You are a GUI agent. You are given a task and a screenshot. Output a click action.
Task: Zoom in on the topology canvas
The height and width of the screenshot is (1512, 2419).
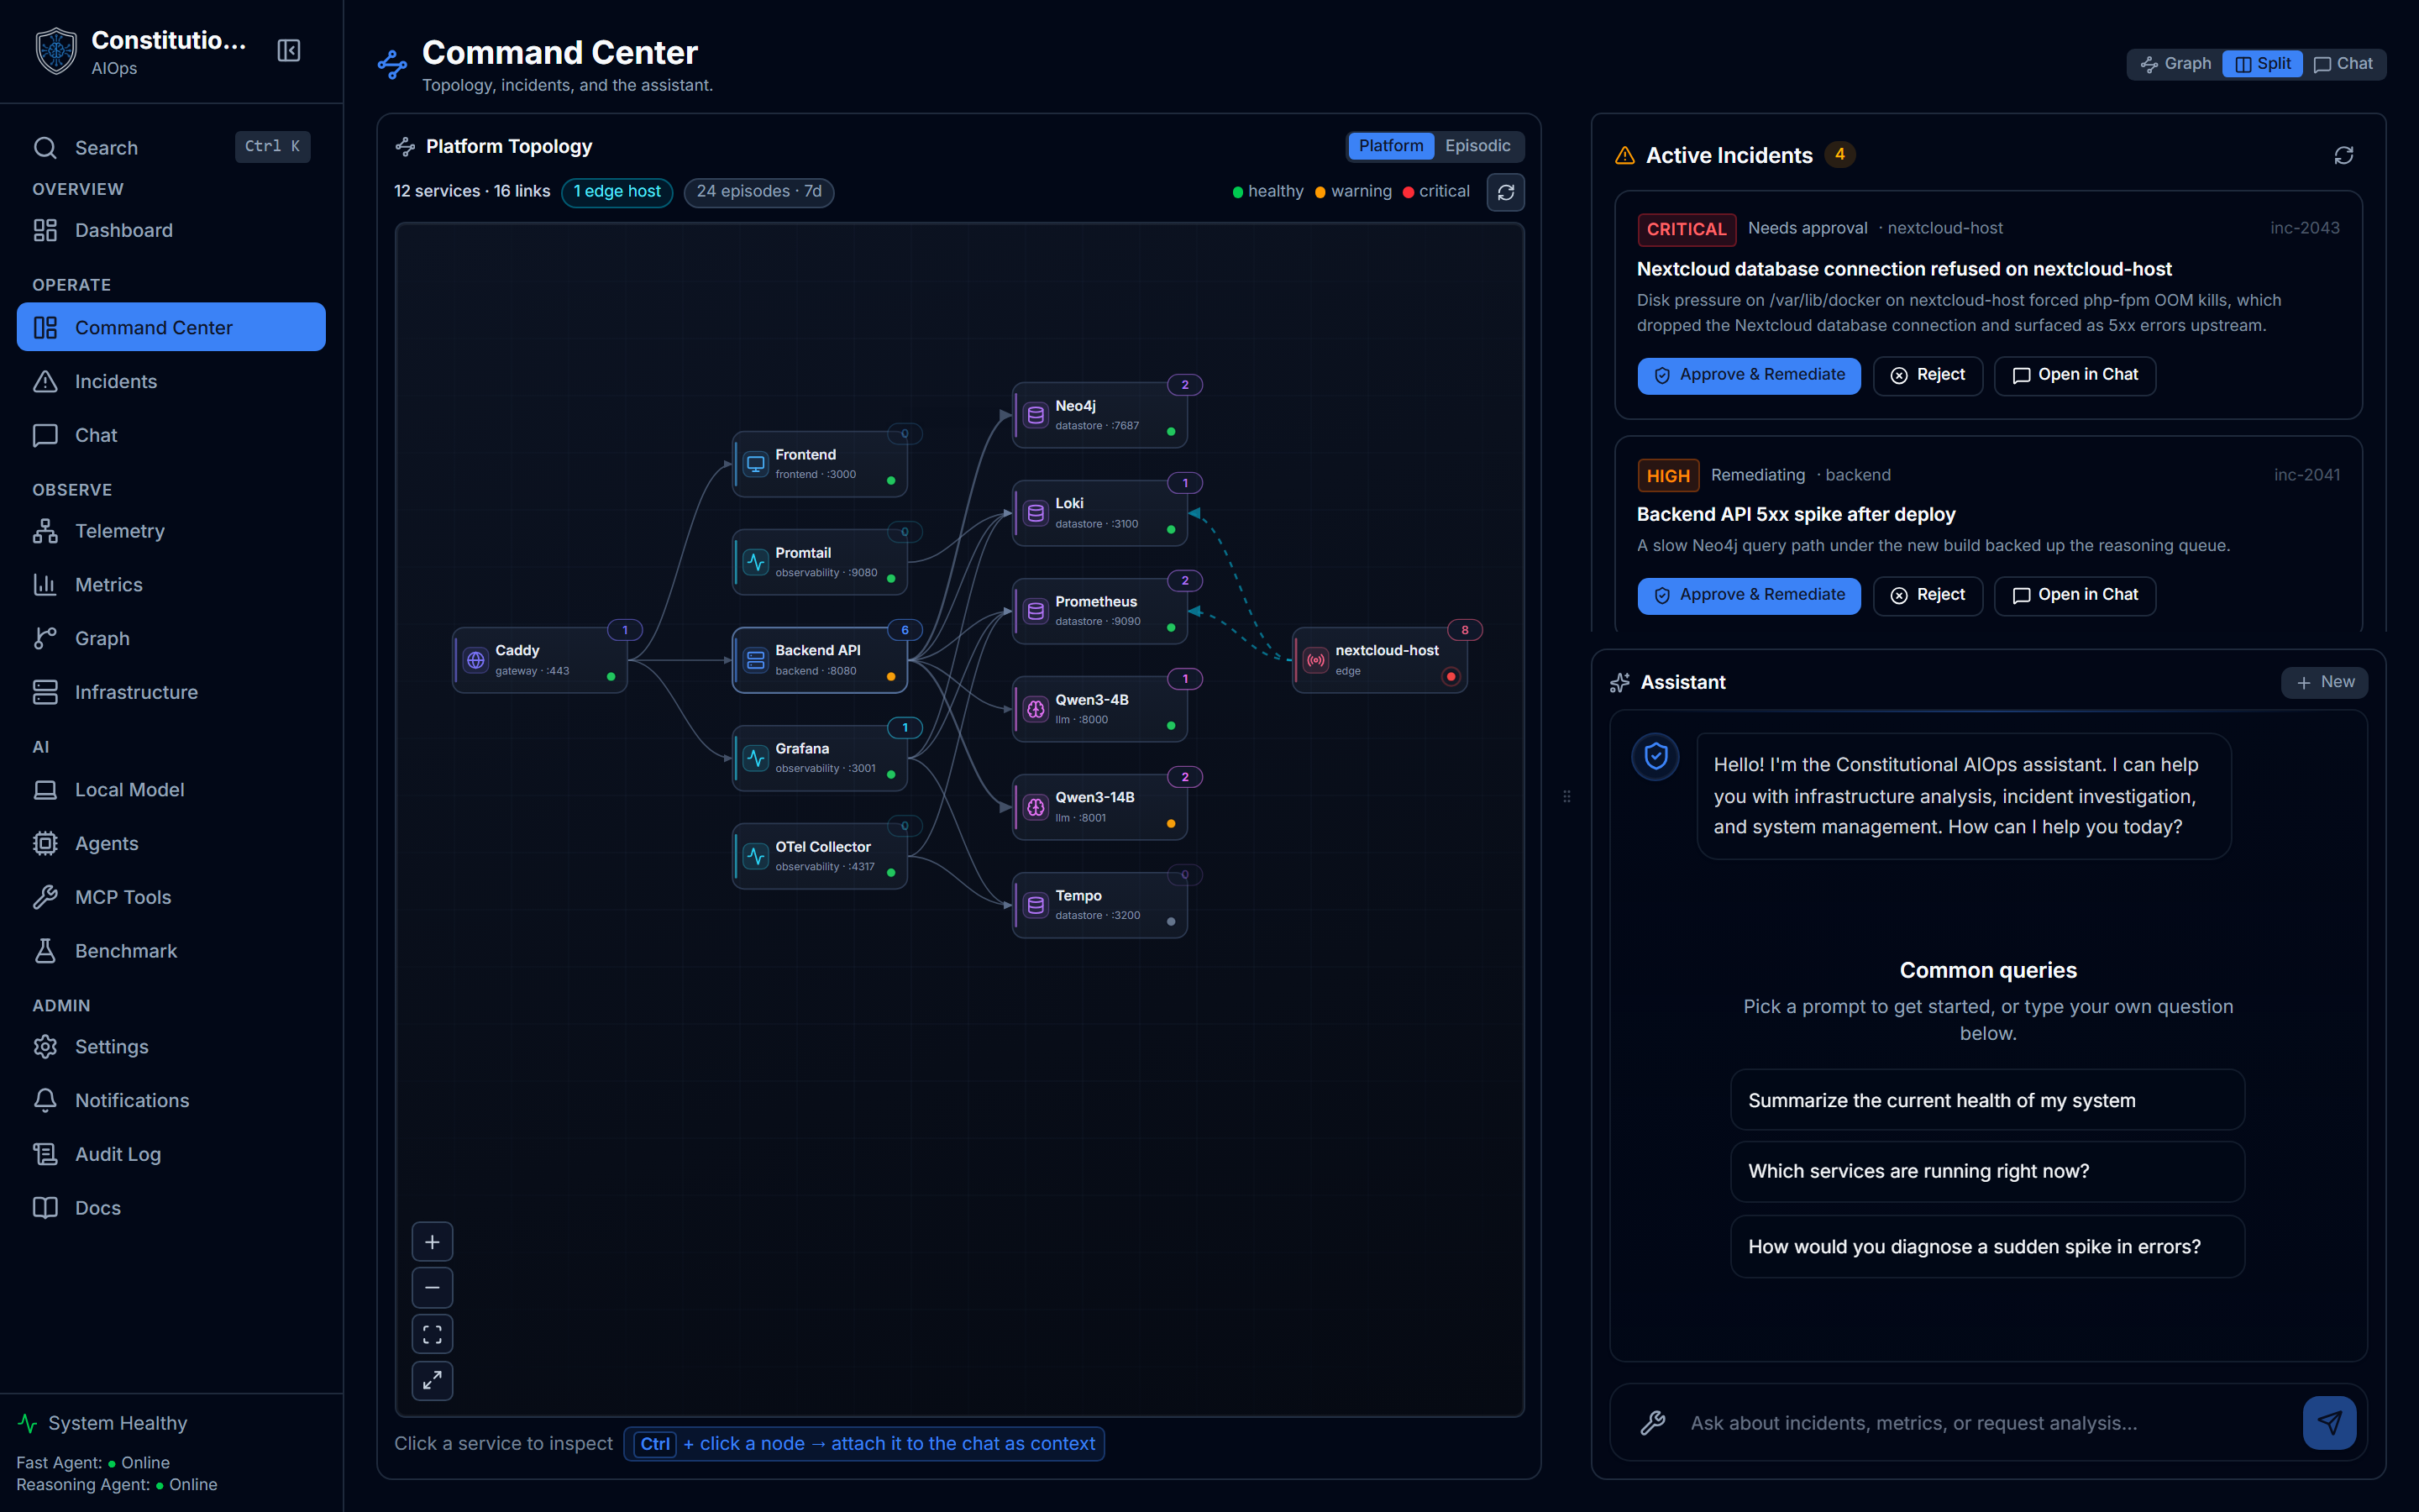432,1242
